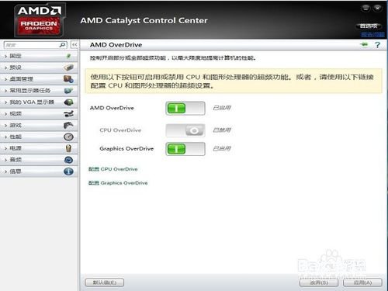Click the AMD OverDrive page heading
This screenshot has height=291, width=388.
pos(116,45)
